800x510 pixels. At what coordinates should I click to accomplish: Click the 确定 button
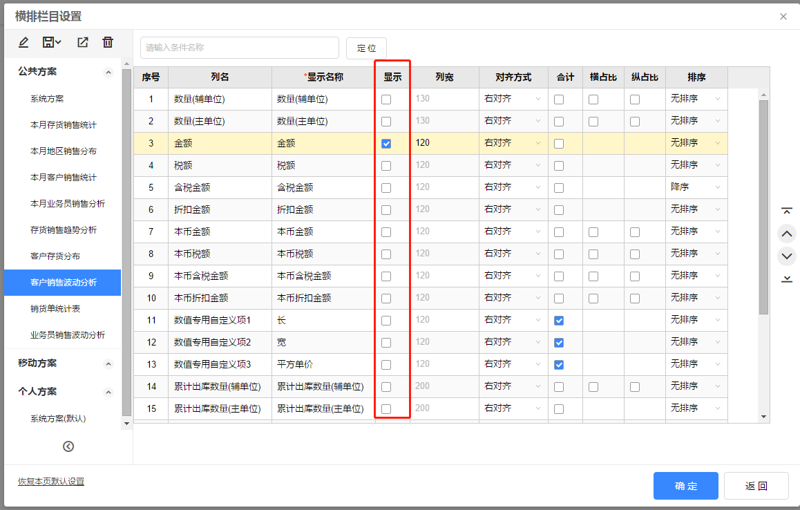click(685, 486)
